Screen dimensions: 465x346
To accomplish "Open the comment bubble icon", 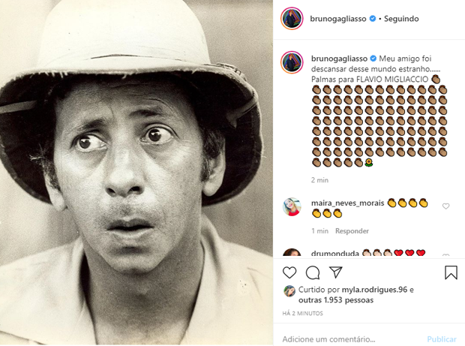I will click(x=313, y=272).
